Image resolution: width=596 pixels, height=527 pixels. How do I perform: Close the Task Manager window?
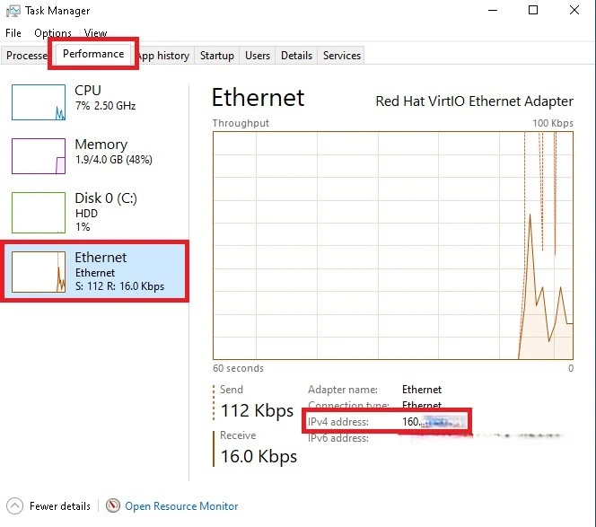click(x=574, y=10)
